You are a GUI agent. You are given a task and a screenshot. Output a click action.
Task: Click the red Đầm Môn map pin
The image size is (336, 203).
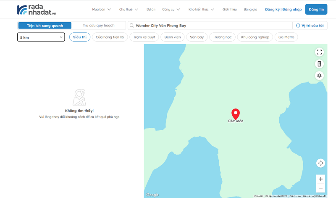point(236,114)
